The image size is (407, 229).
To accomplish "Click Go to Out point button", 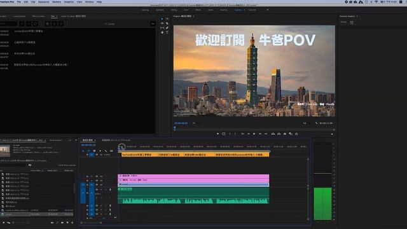I will pyautogui.click(x=266, y=134).
